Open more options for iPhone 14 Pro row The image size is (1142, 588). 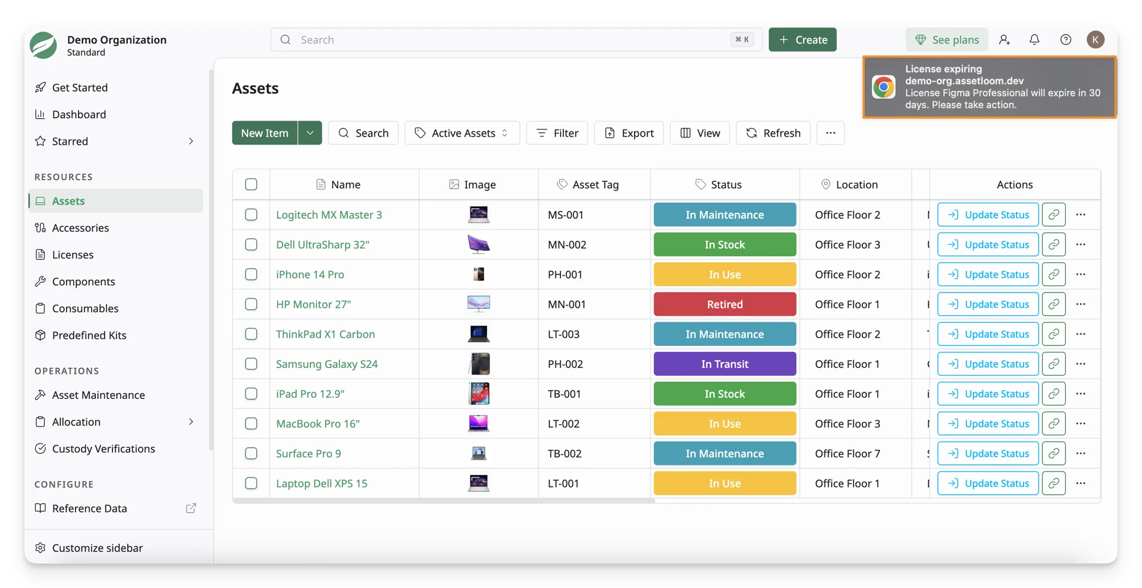coord(1081,274)
